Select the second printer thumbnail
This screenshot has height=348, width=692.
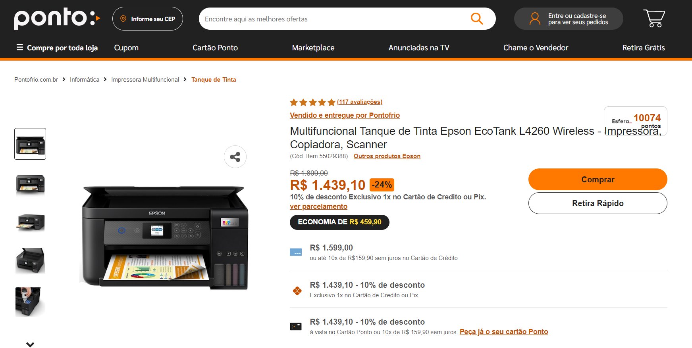click(x=30, y=184)
